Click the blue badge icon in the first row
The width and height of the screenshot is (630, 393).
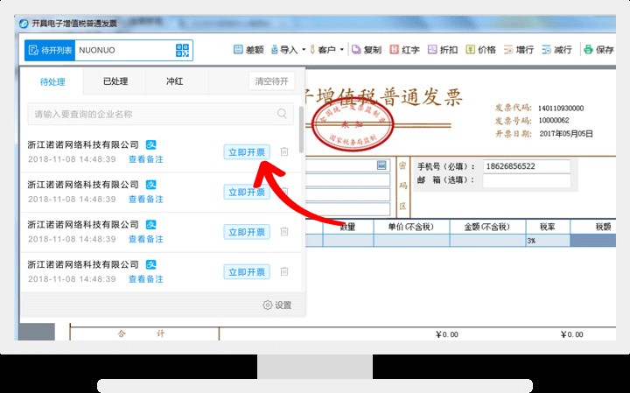click(x=151, y=144)
